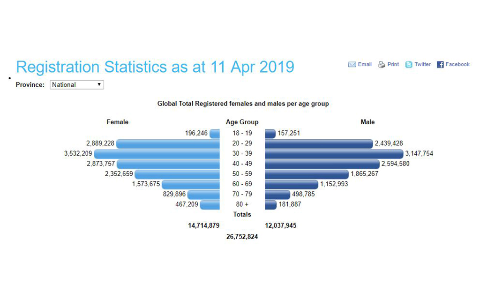Open the Facebook share link text
This screenshot has height=300, width=480.
[x=457, y=64]
